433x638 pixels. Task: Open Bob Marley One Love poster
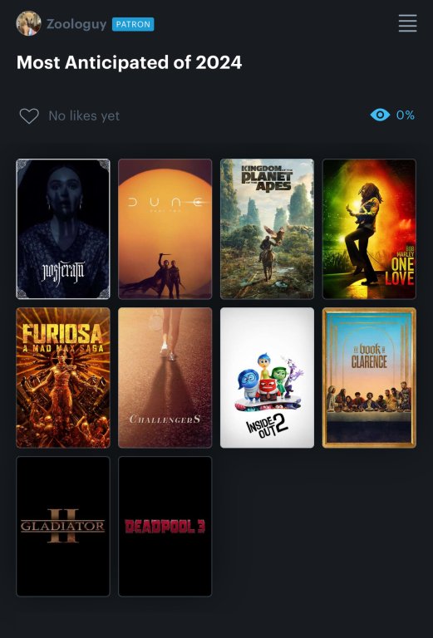click(x=369, y=229)
